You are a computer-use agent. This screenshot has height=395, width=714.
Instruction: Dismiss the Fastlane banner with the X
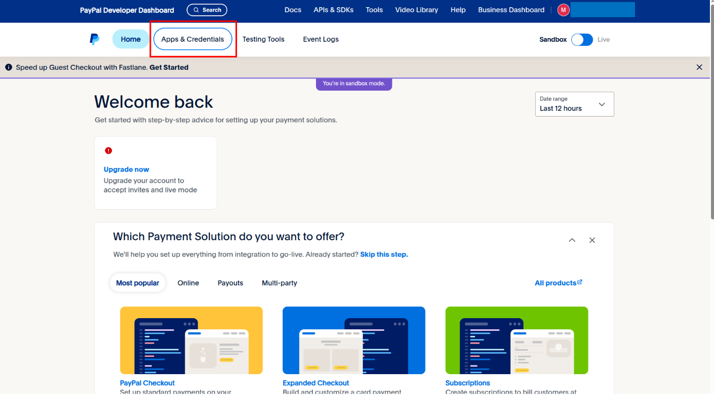699,67
